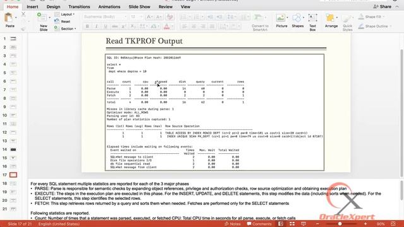The height and width of the screenshot is (227, 404).
Task: Start Slide Show from status bar icon
Action: click(x=303, y=224)
